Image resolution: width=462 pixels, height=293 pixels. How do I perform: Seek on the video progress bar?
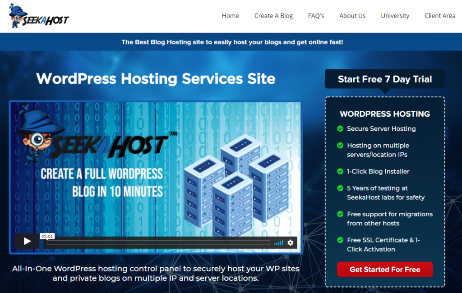pyautogui.click(x=158, y=243)
